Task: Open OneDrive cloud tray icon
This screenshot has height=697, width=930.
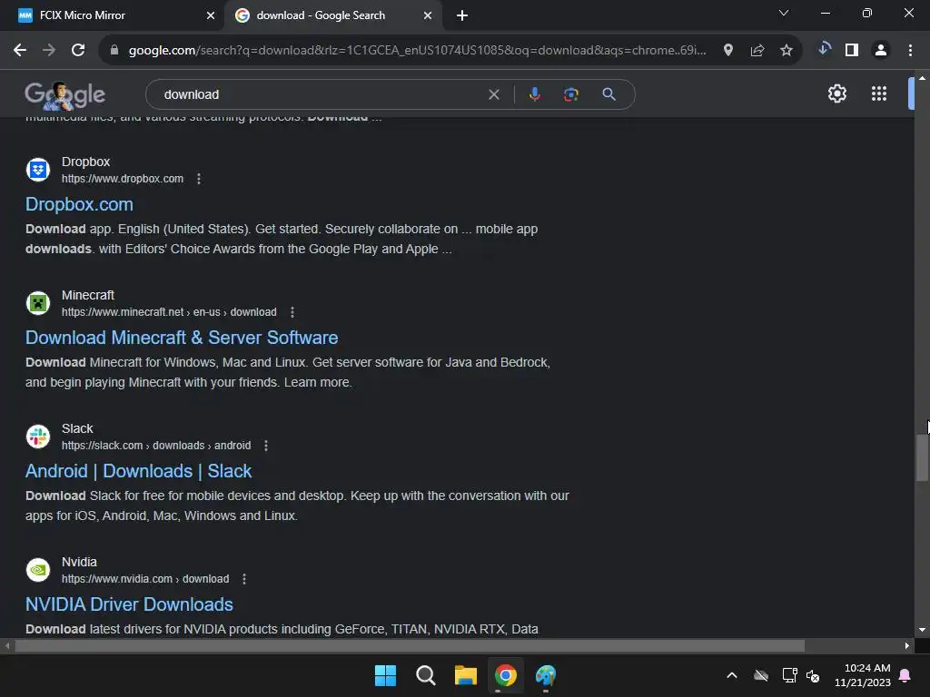Action: tap(761, 675)
